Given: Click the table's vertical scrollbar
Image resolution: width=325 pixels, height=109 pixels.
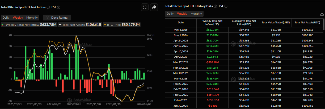Looking at the screenshot, I should tap(324, 24).
